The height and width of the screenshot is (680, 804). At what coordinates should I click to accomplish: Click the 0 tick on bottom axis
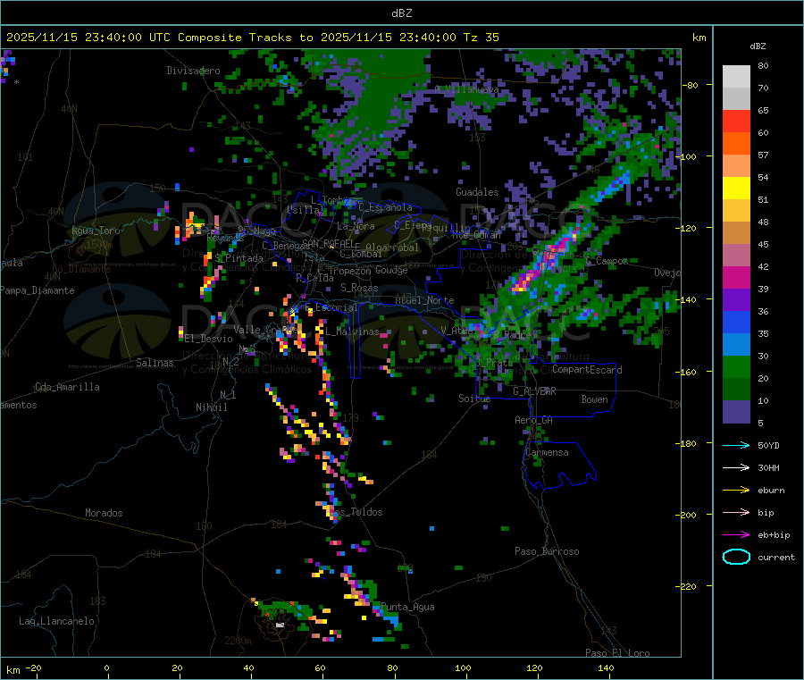tap(106, 667)
